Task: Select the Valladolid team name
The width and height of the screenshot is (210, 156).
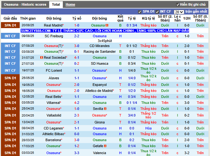Action: (x=54, y=115)
